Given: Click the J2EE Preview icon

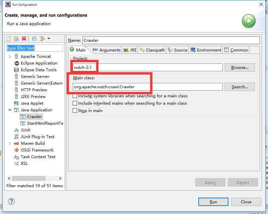Looking at the screenshot, I should (16, 96).
